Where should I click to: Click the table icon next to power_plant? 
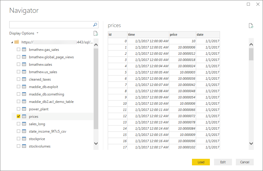(x=24, y=109)
